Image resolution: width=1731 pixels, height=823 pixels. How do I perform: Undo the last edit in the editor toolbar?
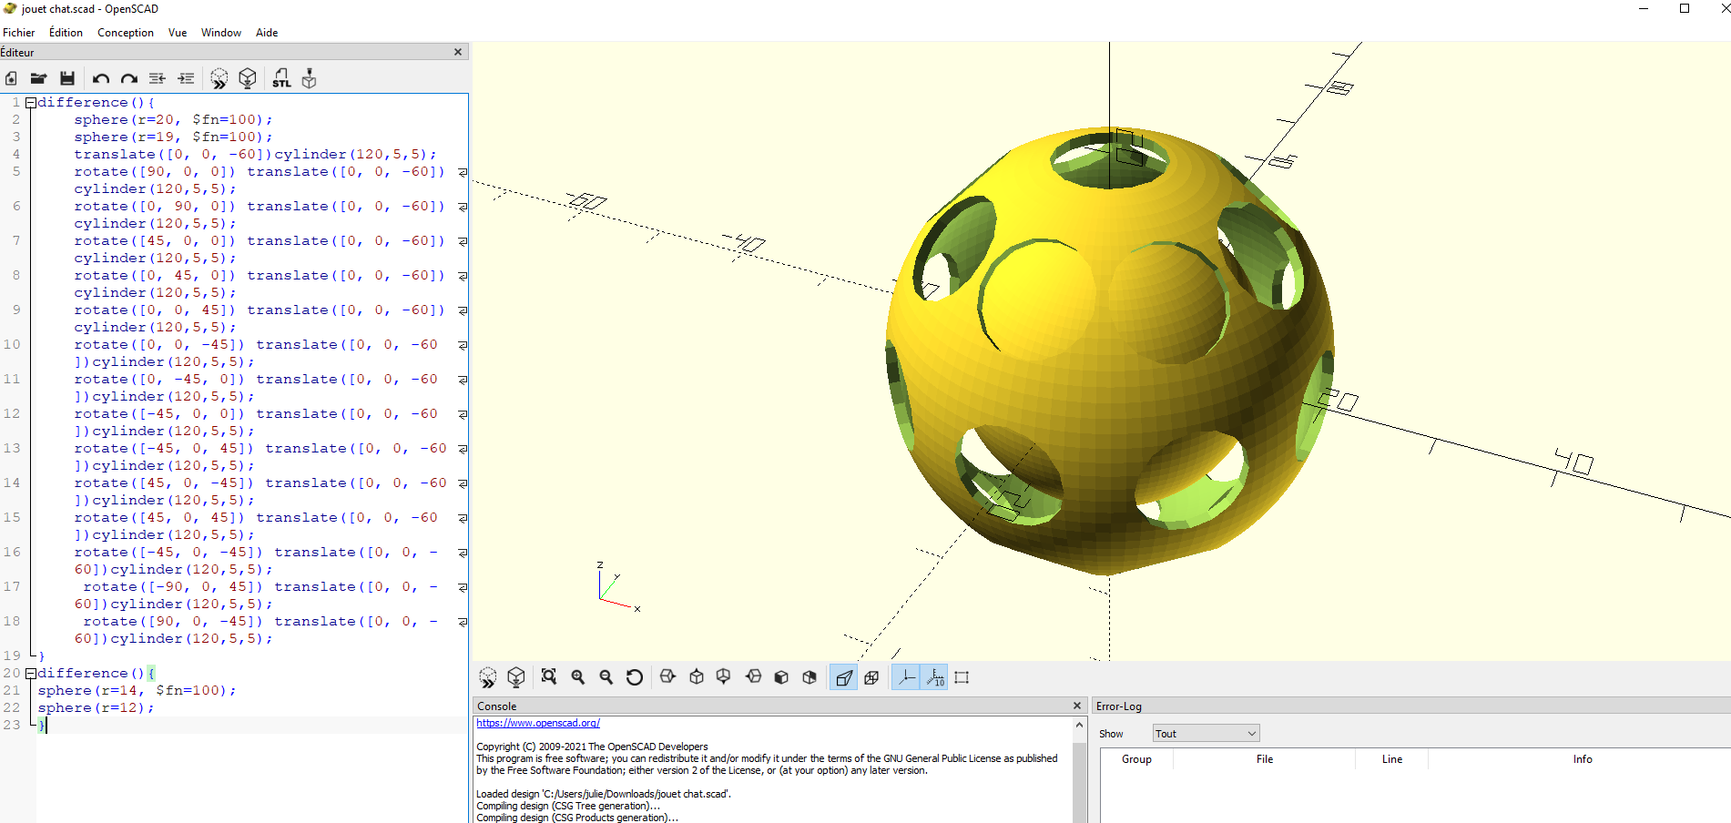(x=101, y=78)
